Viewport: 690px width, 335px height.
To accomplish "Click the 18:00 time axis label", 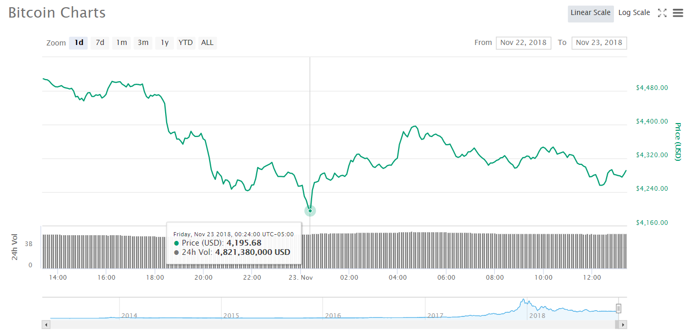I will pos(155,278).
